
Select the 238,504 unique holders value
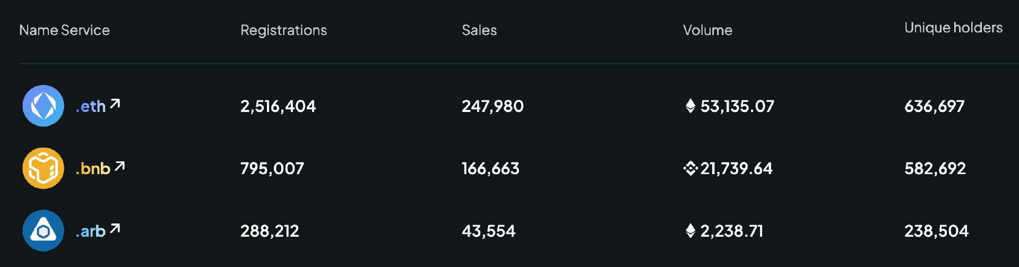[936, 231]
